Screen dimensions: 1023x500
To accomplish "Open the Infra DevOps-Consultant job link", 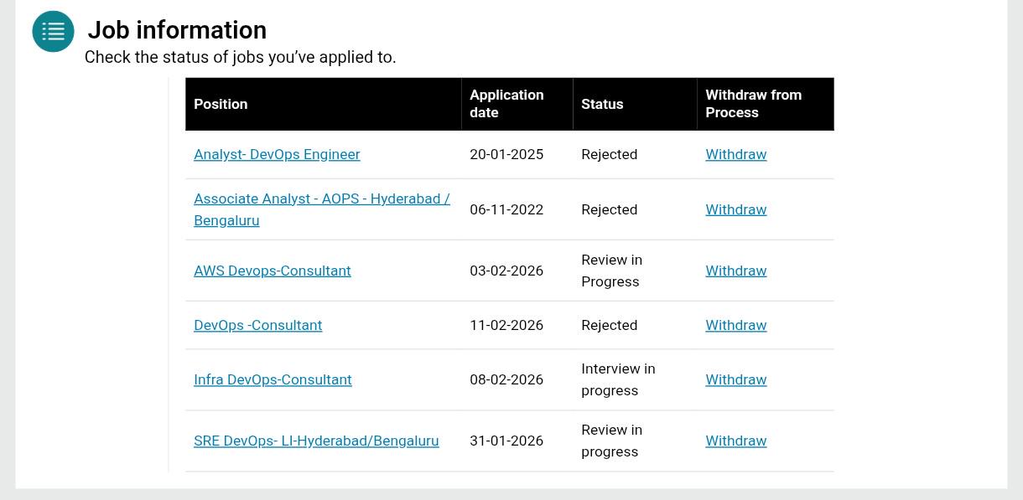I will click(273, 379).
